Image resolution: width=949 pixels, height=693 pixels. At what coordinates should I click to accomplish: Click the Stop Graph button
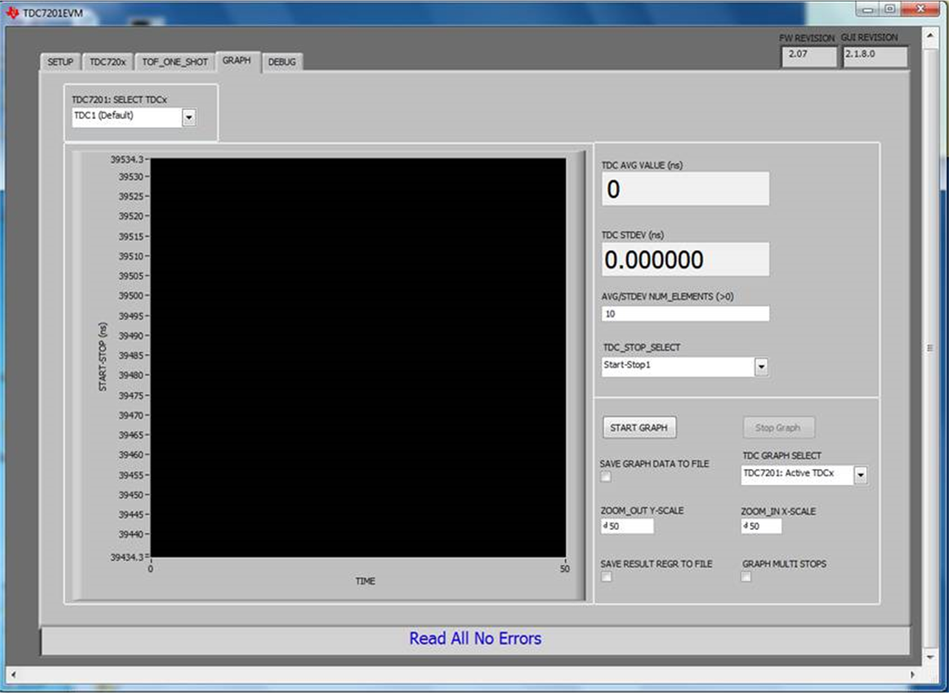(x=778, y=427)
